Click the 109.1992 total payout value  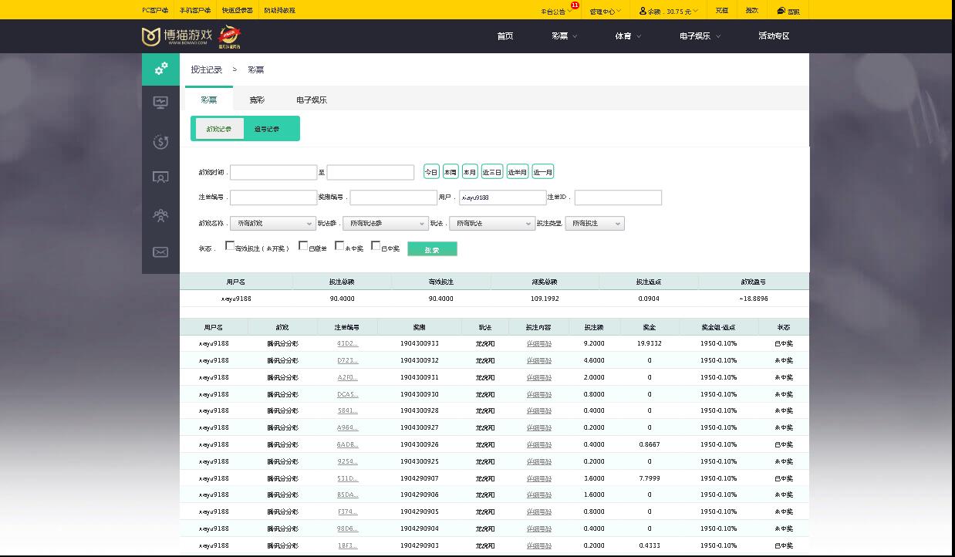click(545, 299)
